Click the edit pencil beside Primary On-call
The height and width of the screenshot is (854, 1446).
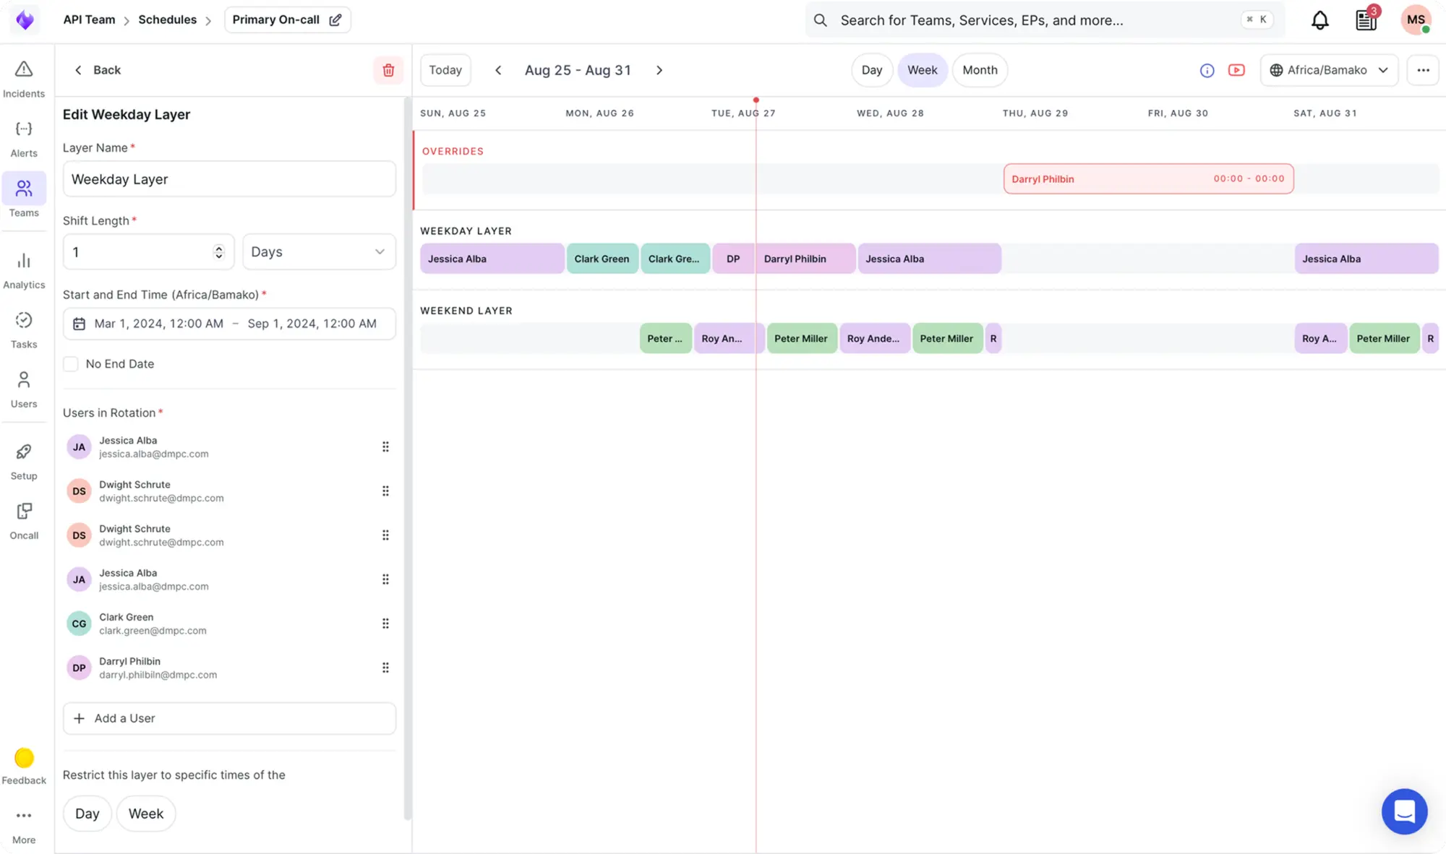(335, 20)
